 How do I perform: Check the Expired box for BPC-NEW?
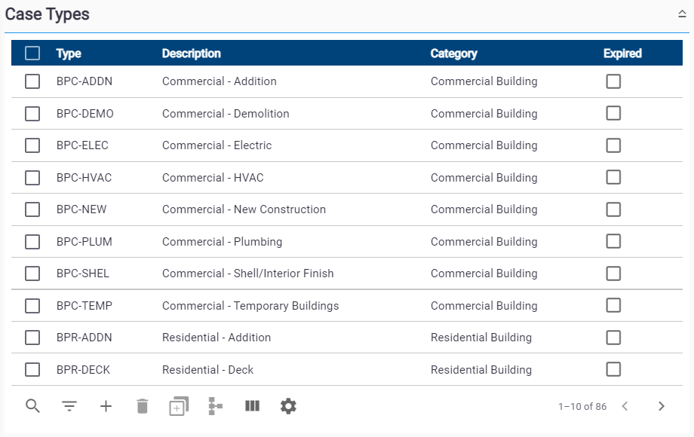click(613, 209)
